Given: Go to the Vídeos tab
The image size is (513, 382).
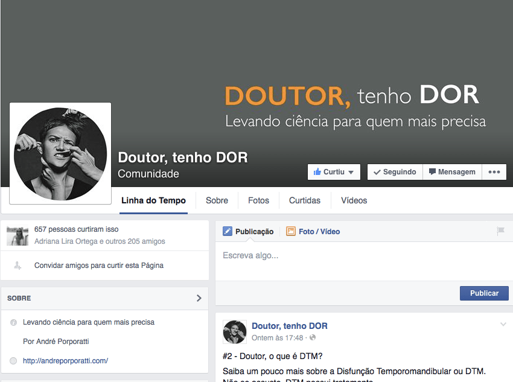Looking at the screenshot, I should (x=354, y=200).
